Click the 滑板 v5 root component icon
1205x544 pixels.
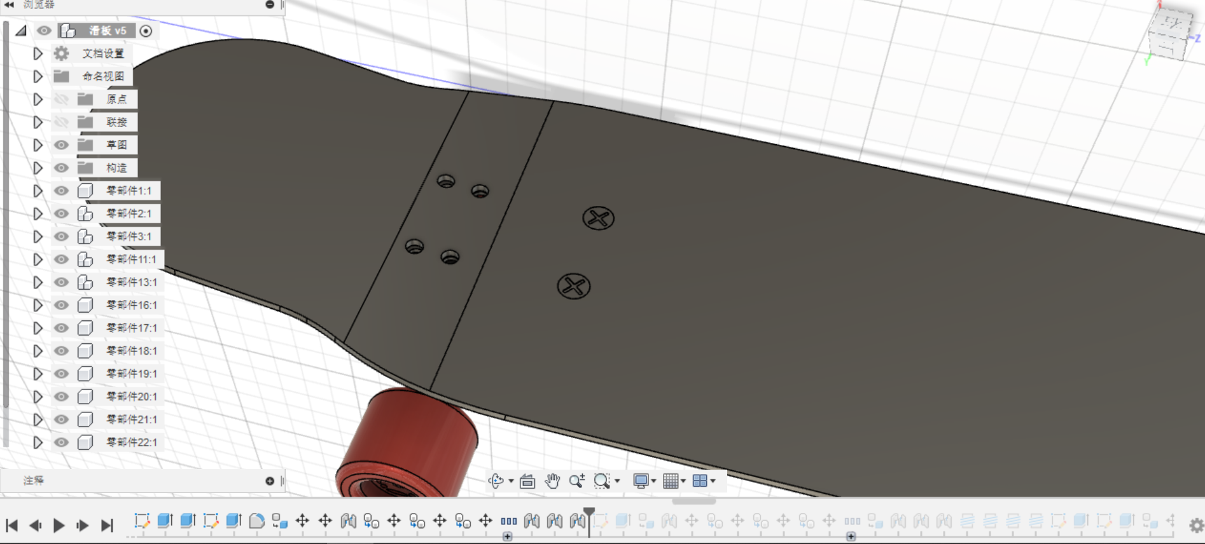(68, 31)
